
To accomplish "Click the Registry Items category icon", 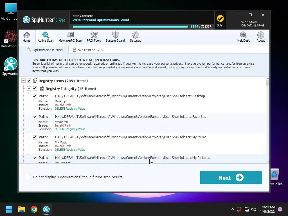I will (35, 81).
